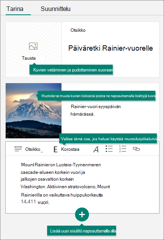This screenshot has width=164, height=240.
Task: Apply the Otsikko heading style
Action: 33,149
